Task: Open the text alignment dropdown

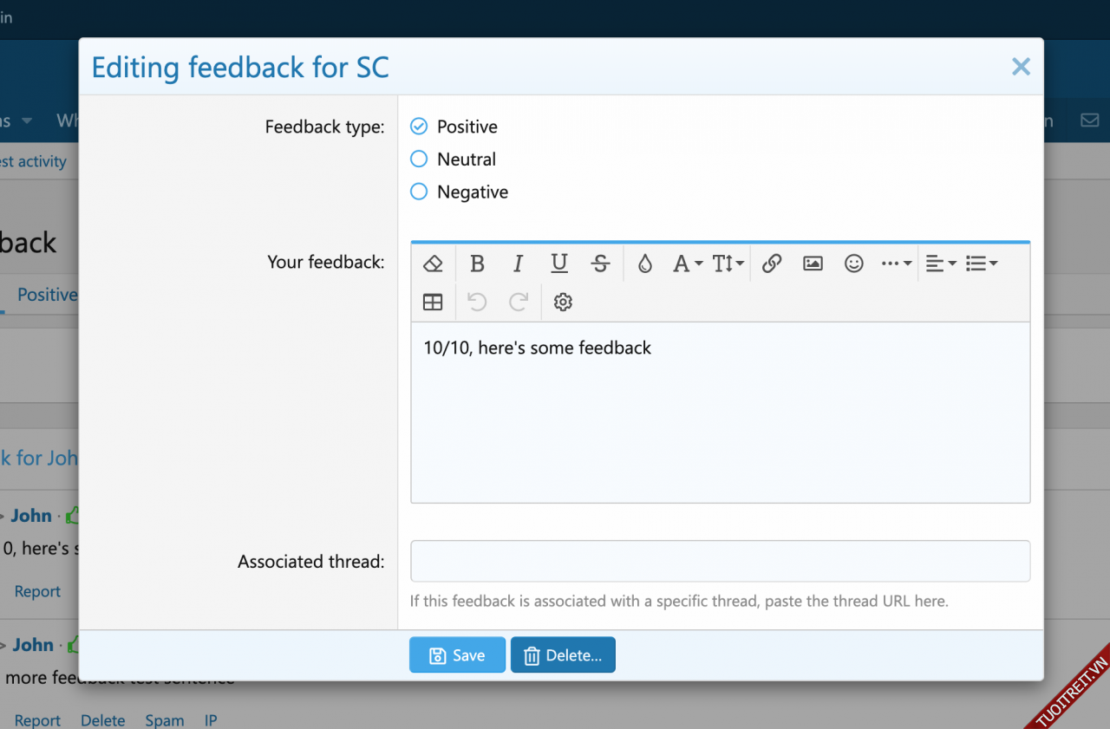Action: pos(940,264)
